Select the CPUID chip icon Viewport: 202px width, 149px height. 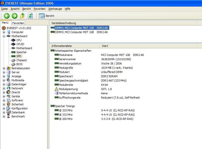(13, 44)
